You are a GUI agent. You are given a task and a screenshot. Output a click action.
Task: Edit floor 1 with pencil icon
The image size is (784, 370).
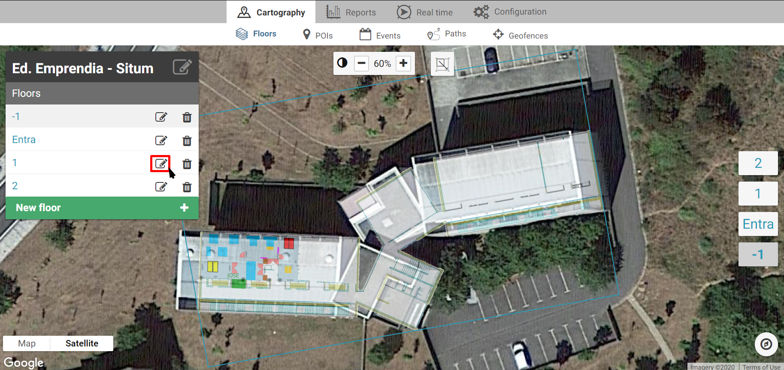pyautogui.click(x=161, y=163)
